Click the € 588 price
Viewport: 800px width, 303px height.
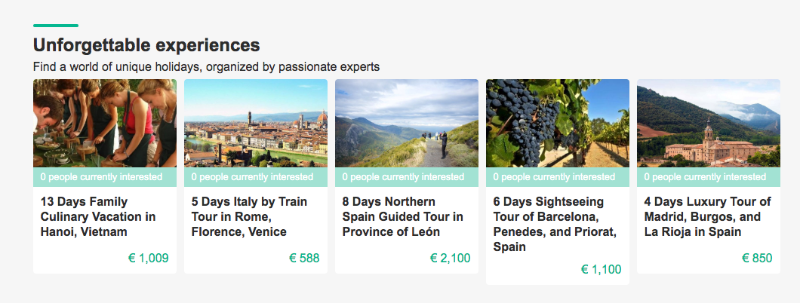tap(304, 259)
